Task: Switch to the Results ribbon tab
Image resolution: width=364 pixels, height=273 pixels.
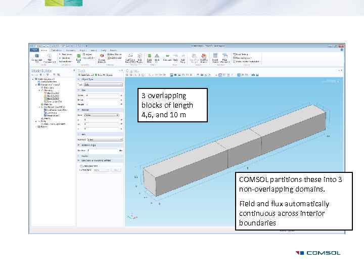Action: pos(113,51)
